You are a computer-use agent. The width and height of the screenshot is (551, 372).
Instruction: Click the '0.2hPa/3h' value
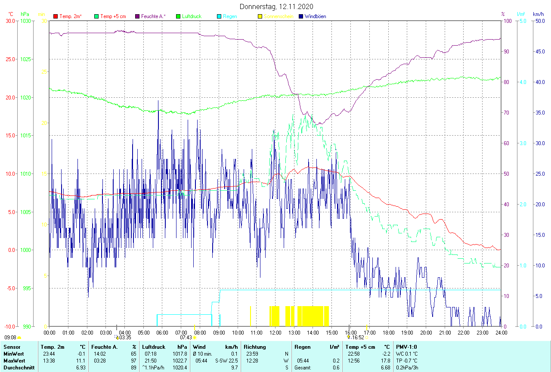[407, 368]
